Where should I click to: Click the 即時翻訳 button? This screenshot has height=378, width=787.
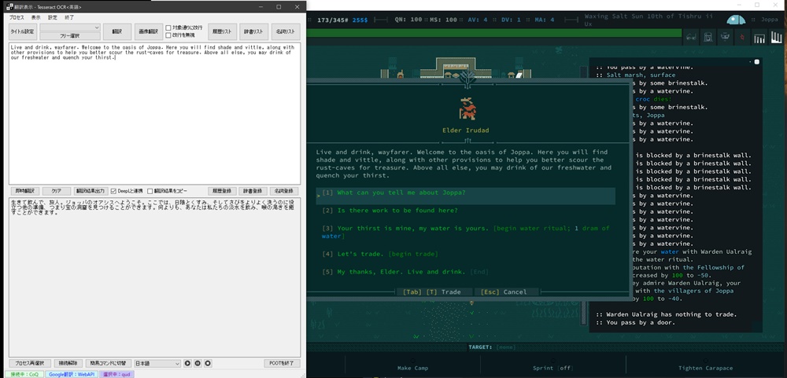(24, 191)
